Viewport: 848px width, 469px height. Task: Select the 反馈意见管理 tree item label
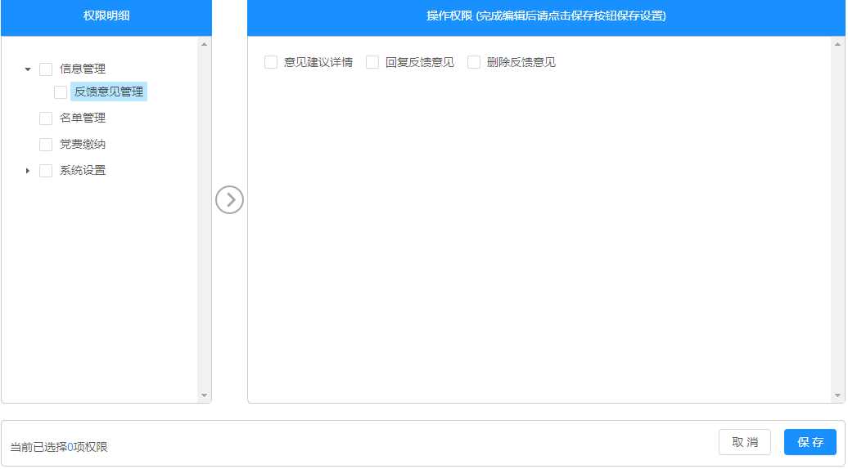[x=109, y=92]
